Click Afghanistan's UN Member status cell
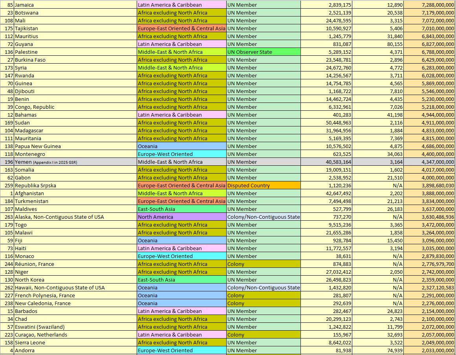456x355 pixels. (264, 193)
